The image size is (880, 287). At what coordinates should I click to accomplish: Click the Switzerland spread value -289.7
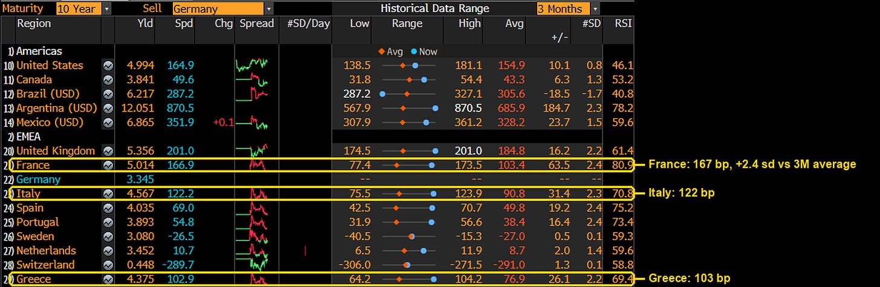pyautogui.click(x=177, y=265)
